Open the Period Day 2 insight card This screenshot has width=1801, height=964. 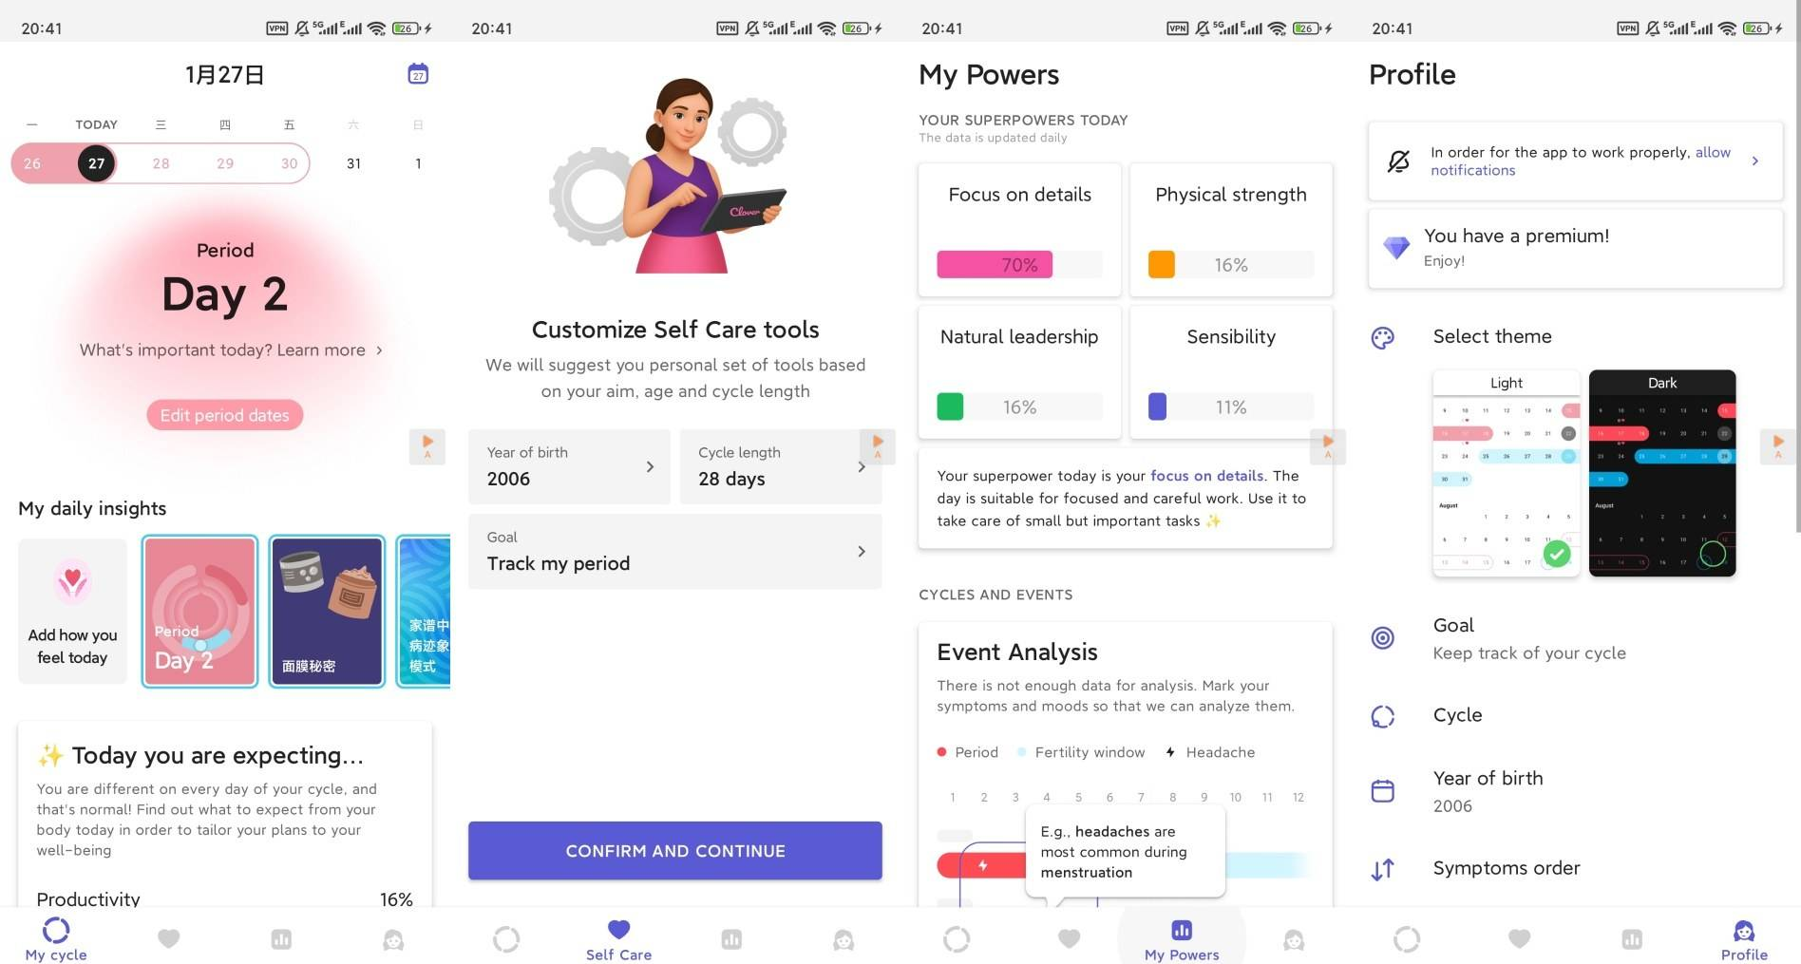pyautogui.click(x=199, y=611)
